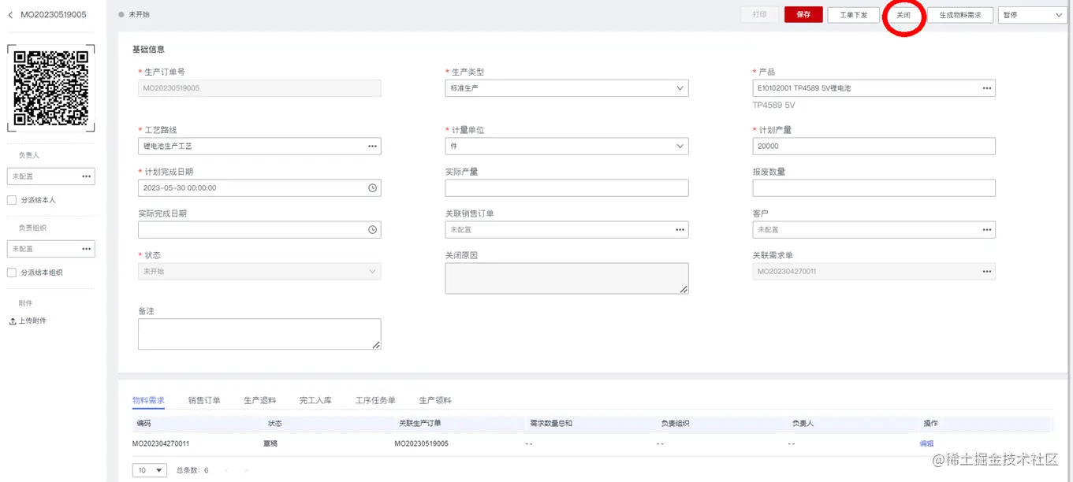The height and width of the screenshot is (482, 1073).
Task: Click the 草稿 status cell
Action: tap(270, 444)
